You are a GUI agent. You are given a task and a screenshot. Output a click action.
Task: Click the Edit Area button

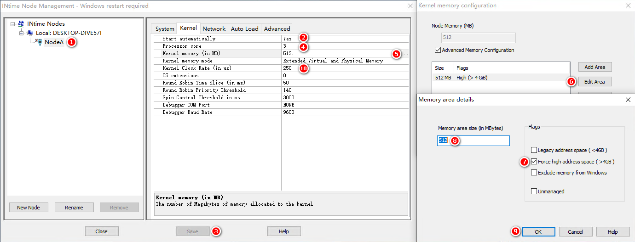coord(595,82)
